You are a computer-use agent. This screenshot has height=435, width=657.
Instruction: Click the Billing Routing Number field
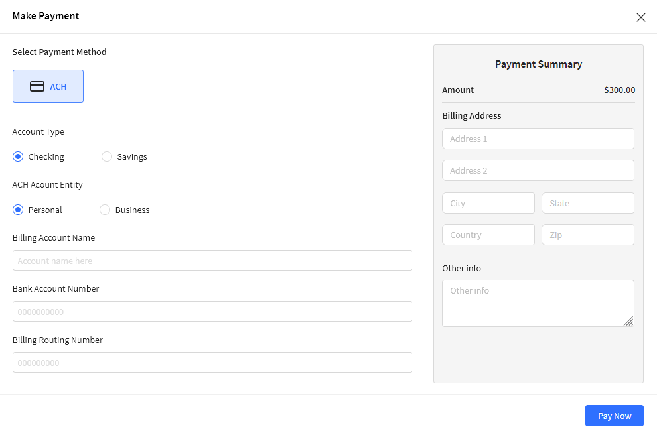[x=212, y=363]
